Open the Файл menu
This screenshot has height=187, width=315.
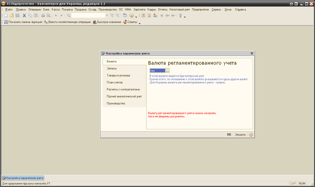pos(9,9)
